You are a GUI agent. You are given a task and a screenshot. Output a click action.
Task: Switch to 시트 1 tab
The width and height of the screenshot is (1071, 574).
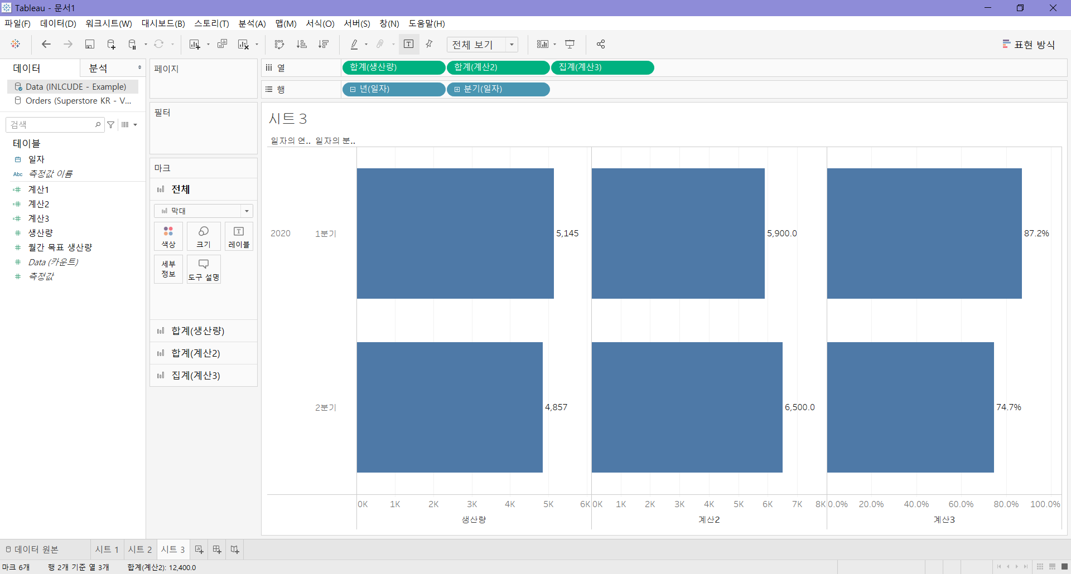pos(107,549)
